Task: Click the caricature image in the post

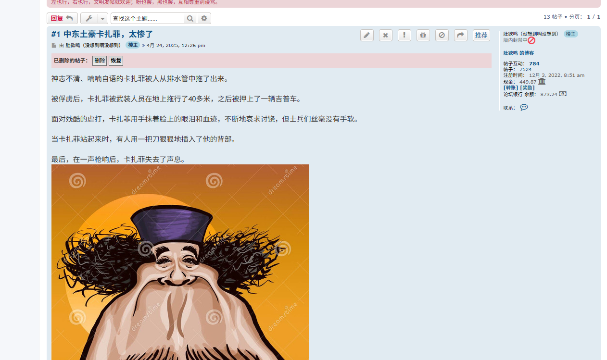Action: 180,262
